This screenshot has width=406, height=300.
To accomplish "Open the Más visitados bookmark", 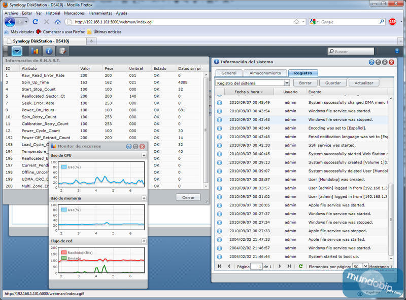I will pos(19,32).
